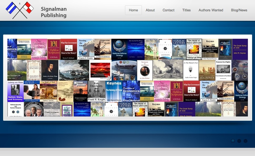Open the Signalman Publishing title link
Image resolution: width=255 pixels, height=156 pixels.
click(x=54, y=12)
